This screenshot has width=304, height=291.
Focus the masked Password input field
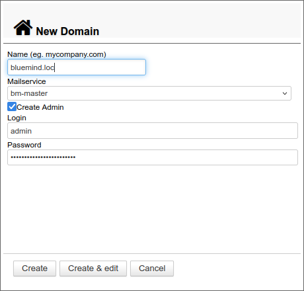tap(153, 157)
